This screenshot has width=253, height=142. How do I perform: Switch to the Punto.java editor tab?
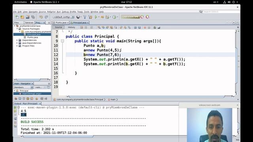coord(60,23)
